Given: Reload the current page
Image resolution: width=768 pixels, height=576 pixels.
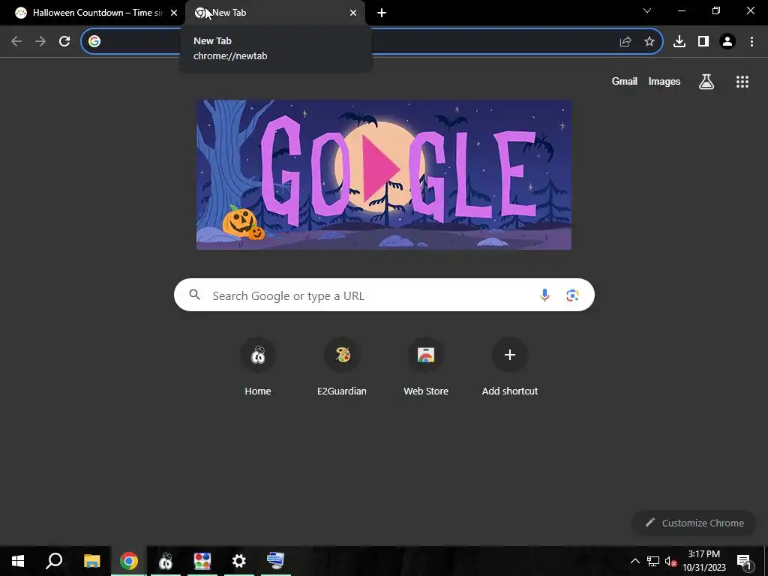Looking at the screenshot, I should (64, 41).
